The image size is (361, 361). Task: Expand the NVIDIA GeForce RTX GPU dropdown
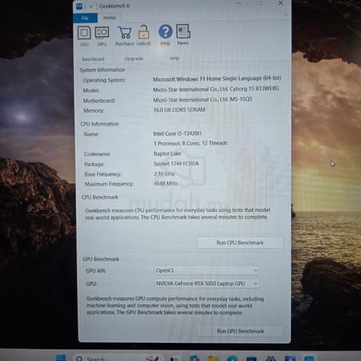pos(207,284)
